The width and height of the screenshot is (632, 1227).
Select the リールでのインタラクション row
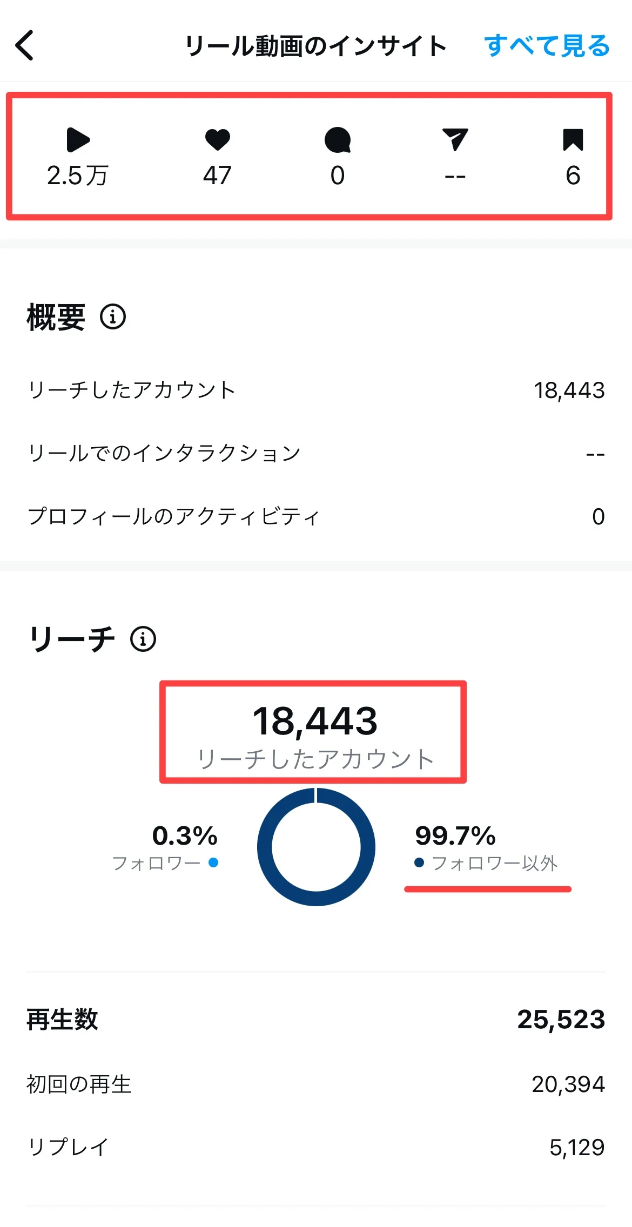point(316,453)
